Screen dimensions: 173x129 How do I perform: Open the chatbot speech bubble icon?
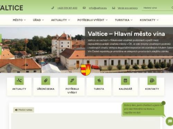170,121
